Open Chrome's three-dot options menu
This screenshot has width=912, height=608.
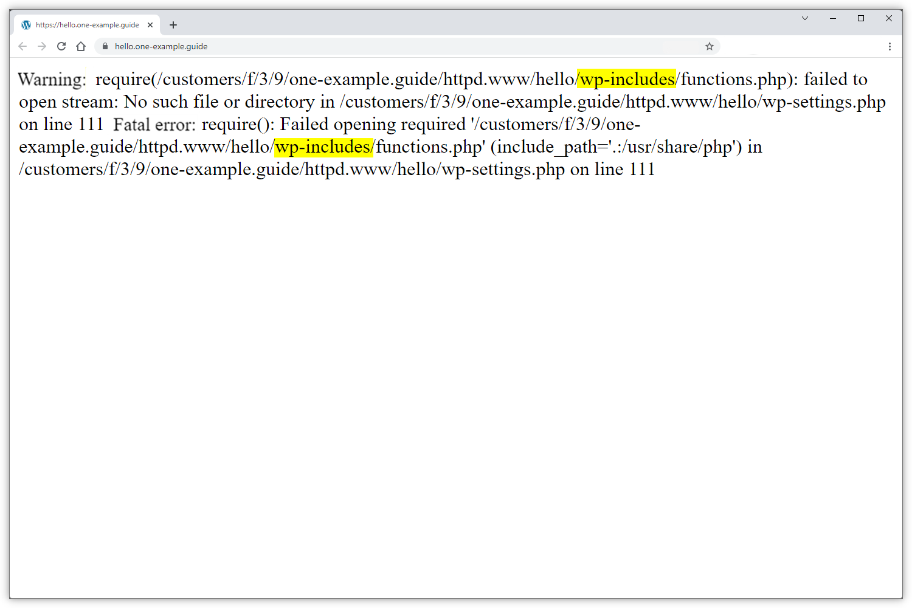click(890, 46)
